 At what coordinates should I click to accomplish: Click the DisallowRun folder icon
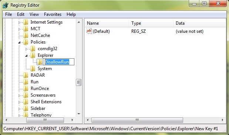pyautogui.click(x=40, y=62)
